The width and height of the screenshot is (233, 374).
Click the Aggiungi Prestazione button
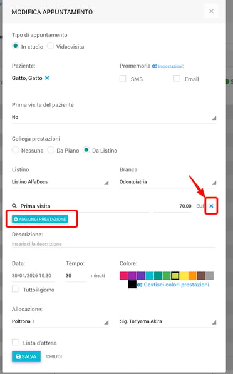pos(40,219)
